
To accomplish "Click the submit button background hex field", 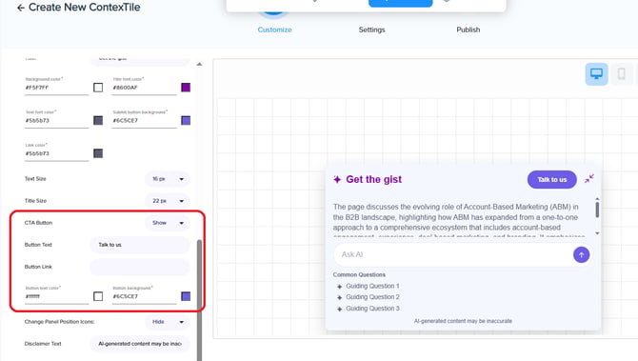I will (x=145, y=120).
